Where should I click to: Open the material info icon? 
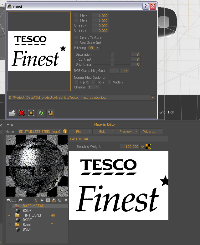(x=65, y=131)
